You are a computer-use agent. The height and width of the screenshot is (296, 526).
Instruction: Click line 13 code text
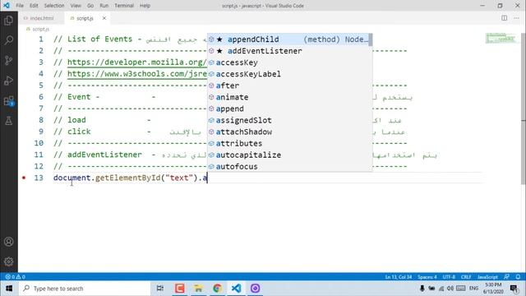click(130, 178)
